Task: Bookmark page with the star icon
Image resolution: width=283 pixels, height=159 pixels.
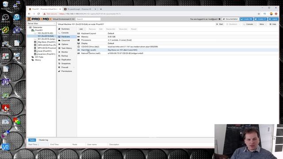Action: (x=259, y=14)
